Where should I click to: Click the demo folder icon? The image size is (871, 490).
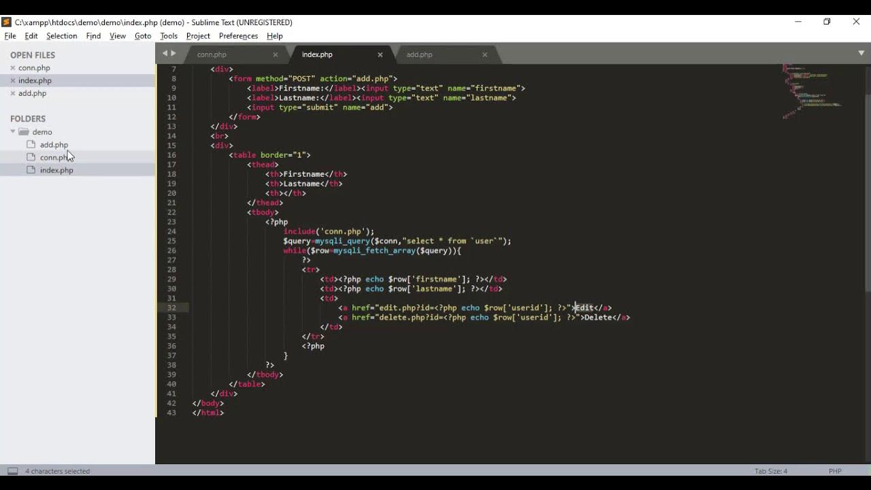click(24, 132)
